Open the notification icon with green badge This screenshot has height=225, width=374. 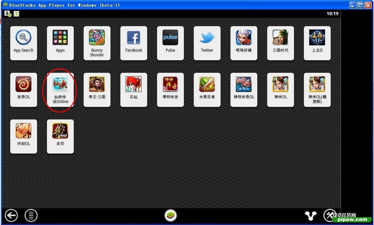[8, 14]
